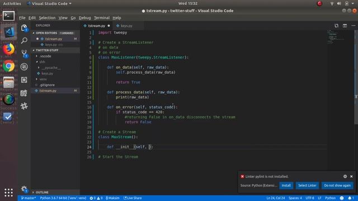
Task: Collapse the Open Editors section
Action: (55, 33)
